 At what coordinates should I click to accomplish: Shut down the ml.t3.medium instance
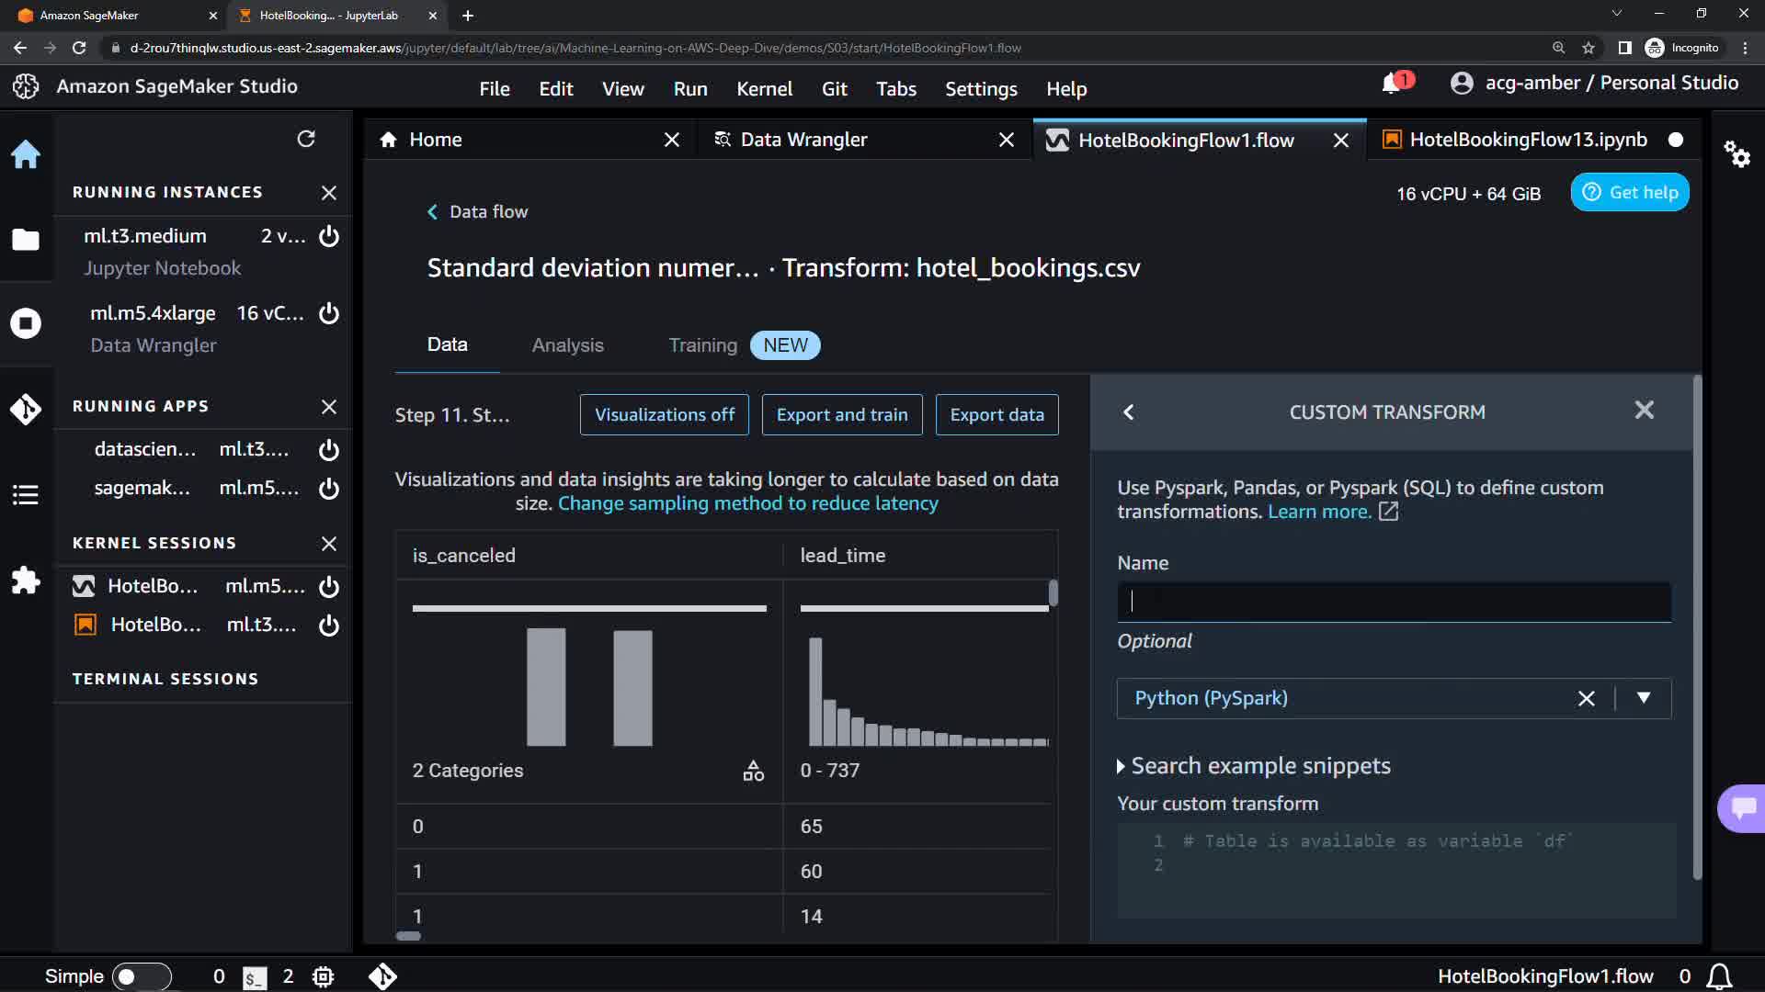click(329, 236)
